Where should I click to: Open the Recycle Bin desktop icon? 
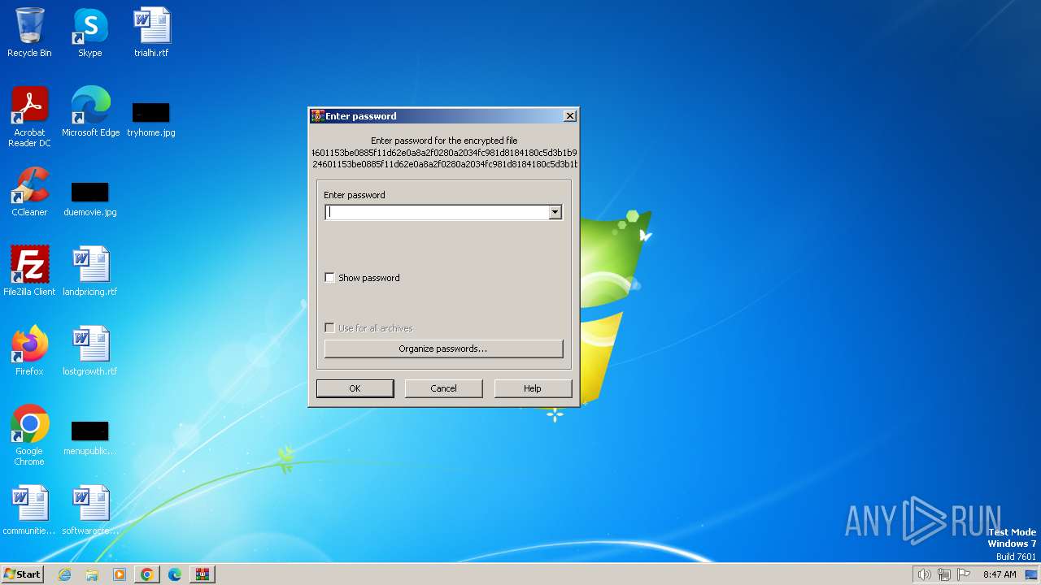(29, 32)
